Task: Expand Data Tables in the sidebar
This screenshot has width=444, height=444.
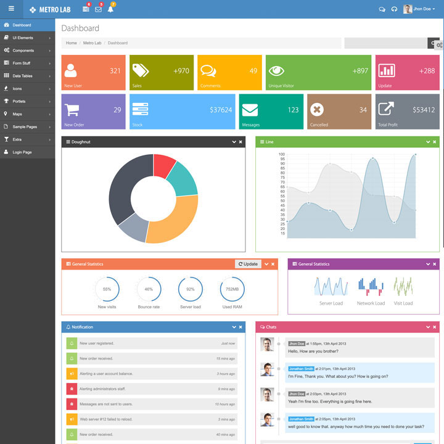Action: coord(28,76)
